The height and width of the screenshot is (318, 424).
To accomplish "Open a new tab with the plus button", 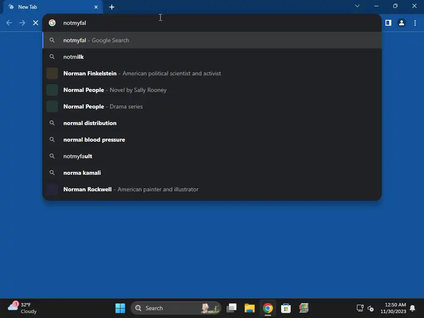I will [x=112, y=7].
